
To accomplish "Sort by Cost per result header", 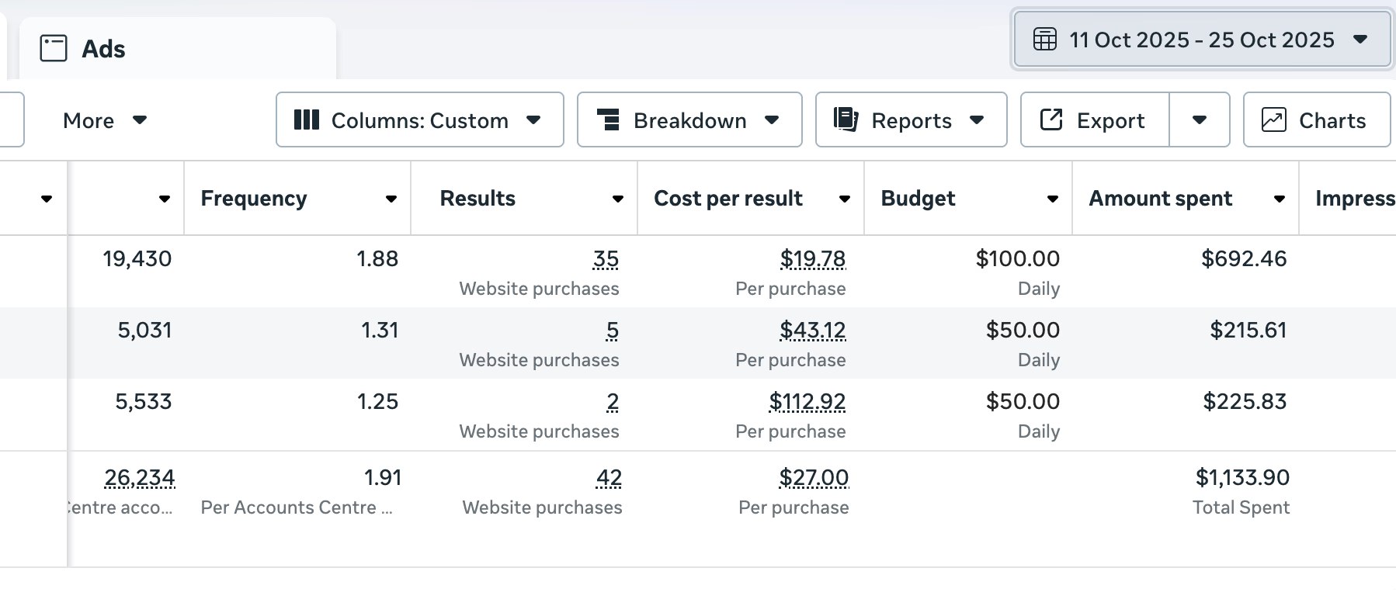I will [728, 199].
